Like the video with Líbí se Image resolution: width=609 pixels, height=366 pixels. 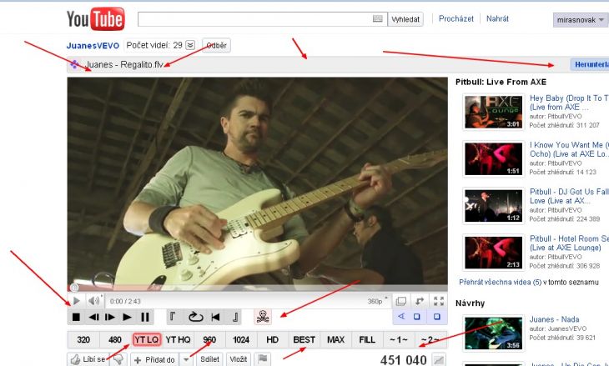coord(88,359)
